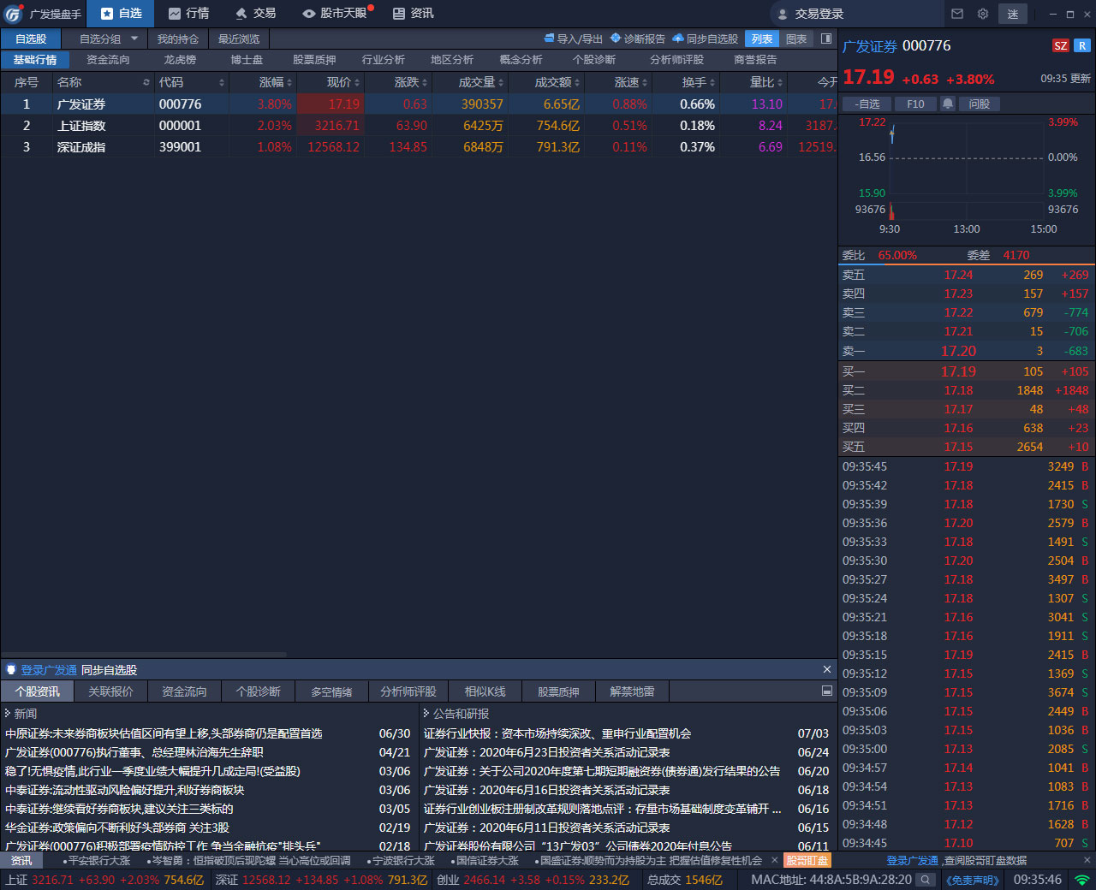1096x890 pixels.
Task: Open the 相似K线 bottom tab
Action: point(485,691)
